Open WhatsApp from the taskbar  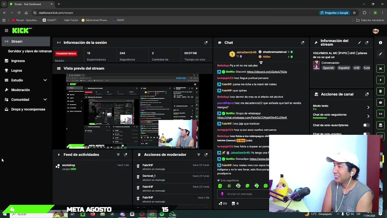pyautogui.click(x=172, y=214)
